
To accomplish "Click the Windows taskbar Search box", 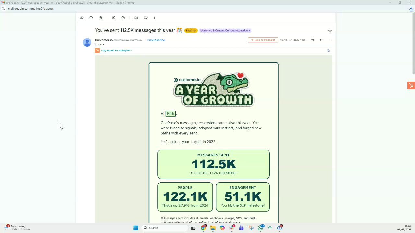I will [165, 228].
